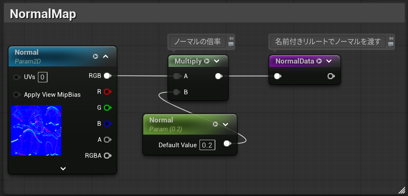Image resolution: width=408 pixels, height=196 pixels.
Task: Click the RGBA output pin
Action: (x=107, y=156)
